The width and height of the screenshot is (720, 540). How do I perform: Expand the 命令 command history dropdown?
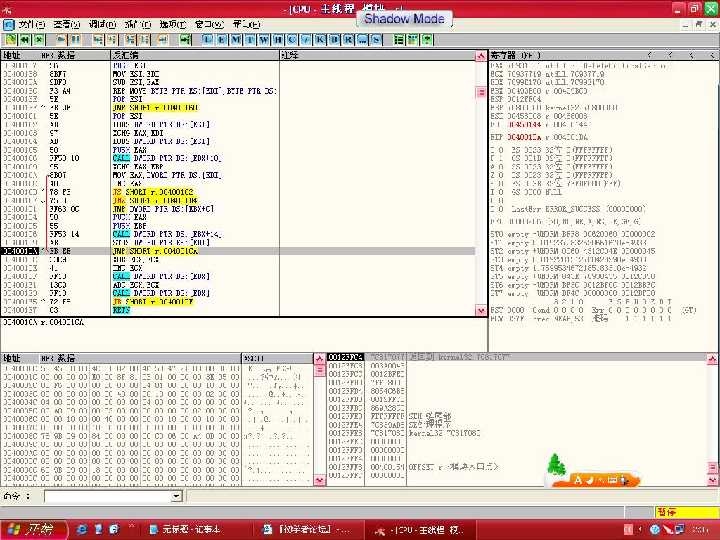coord(176,496)
